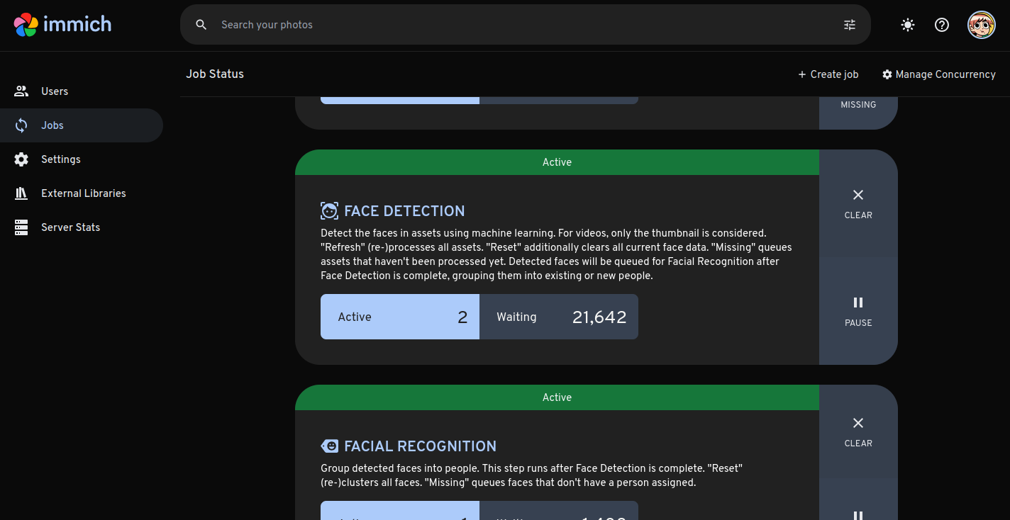Open the user profile avatar

982,25
